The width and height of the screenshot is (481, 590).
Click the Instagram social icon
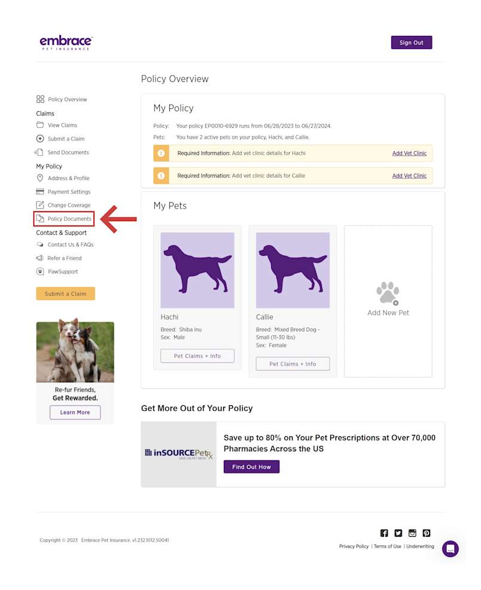point(412,533)
